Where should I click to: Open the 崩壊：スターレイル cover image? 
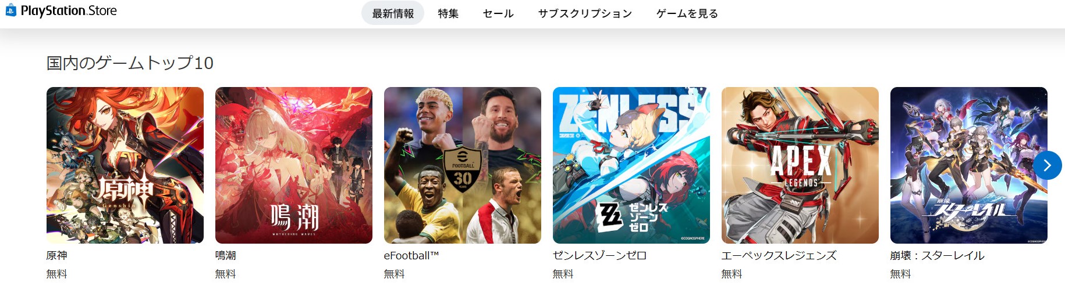(969, 165)
